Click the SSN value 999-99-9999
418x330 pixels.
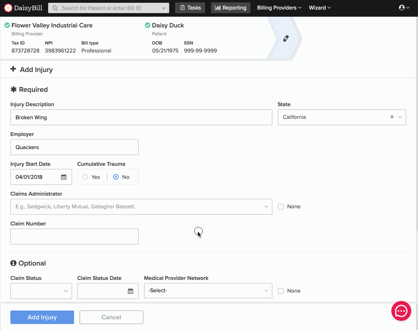(x=201, y=50)
